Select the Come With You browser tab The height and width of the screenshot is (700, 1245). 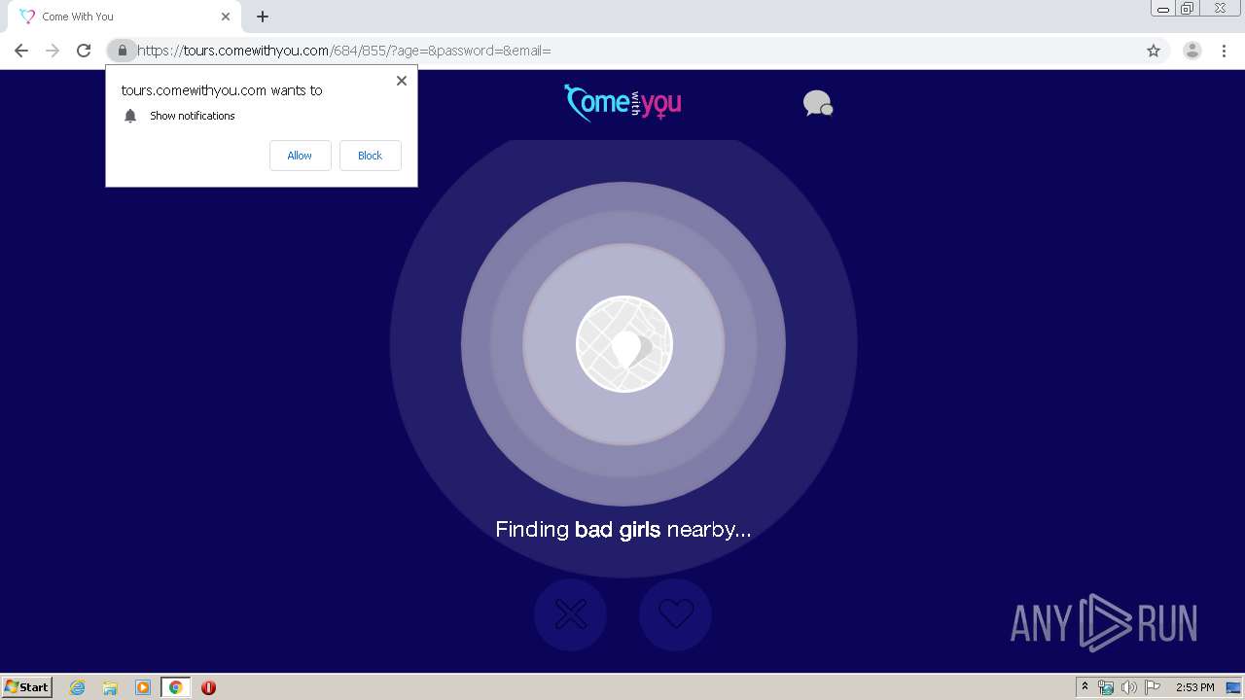pyautogui.click(x=126, y=17)
